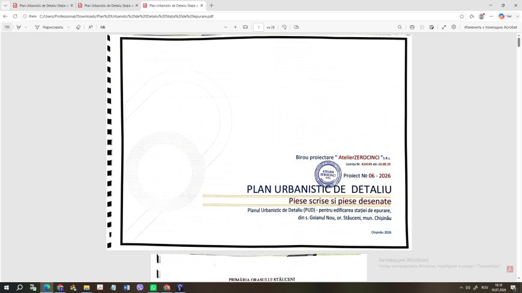Click the PLAN URBANISTIC DE DETALIU heading

(319, 189)
